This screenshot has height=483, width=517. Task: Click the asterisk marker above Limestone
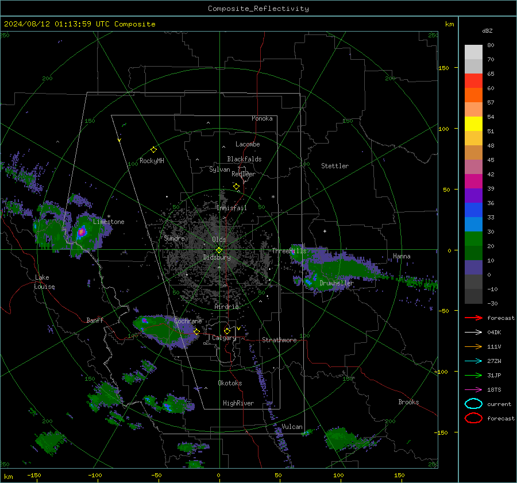[109, 217]
